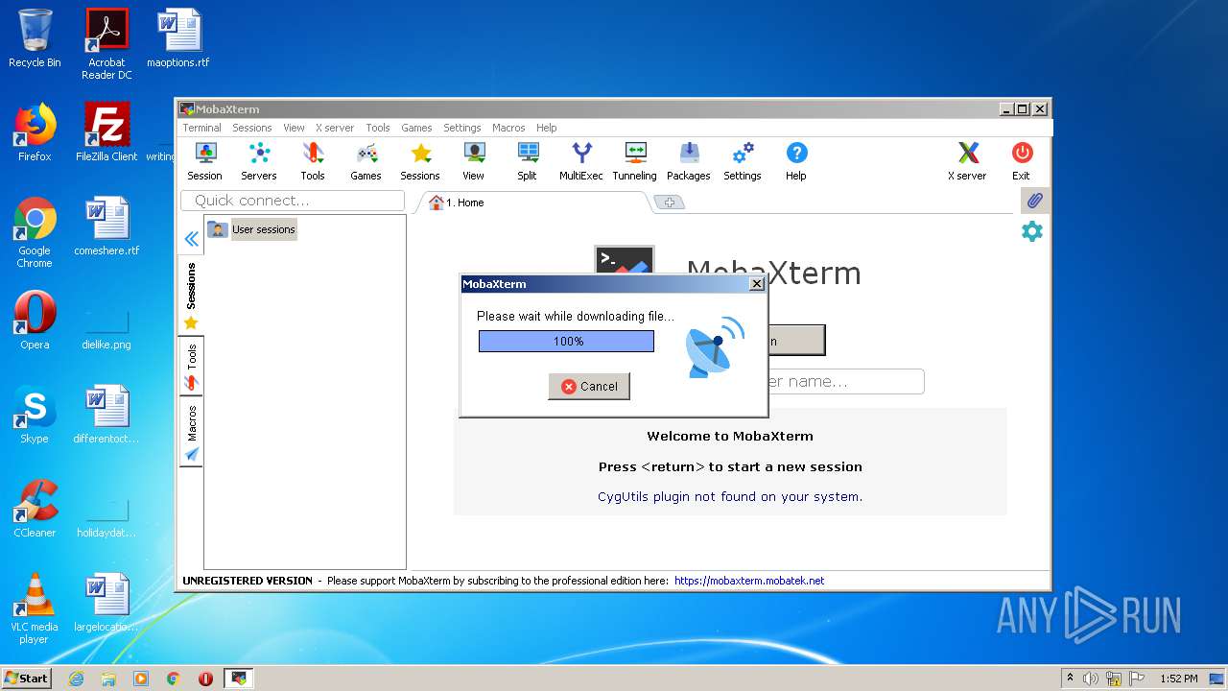Click the MobaXterm taskbar button

[239, 679]
